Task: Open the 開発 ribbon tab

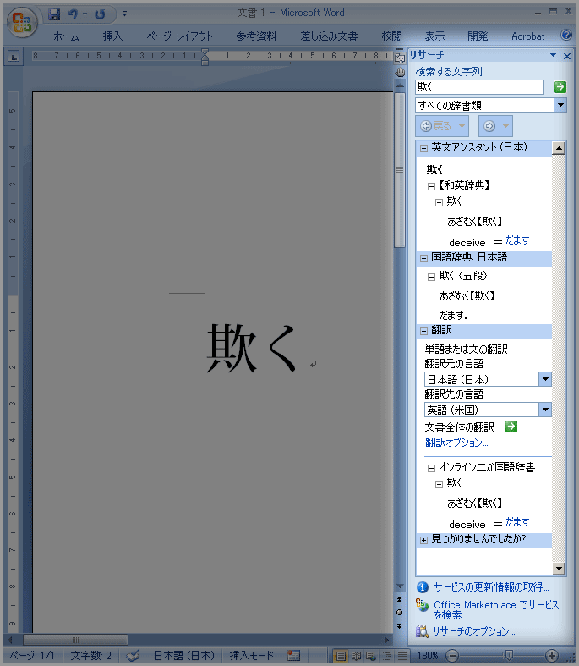Action: (478, 36)
